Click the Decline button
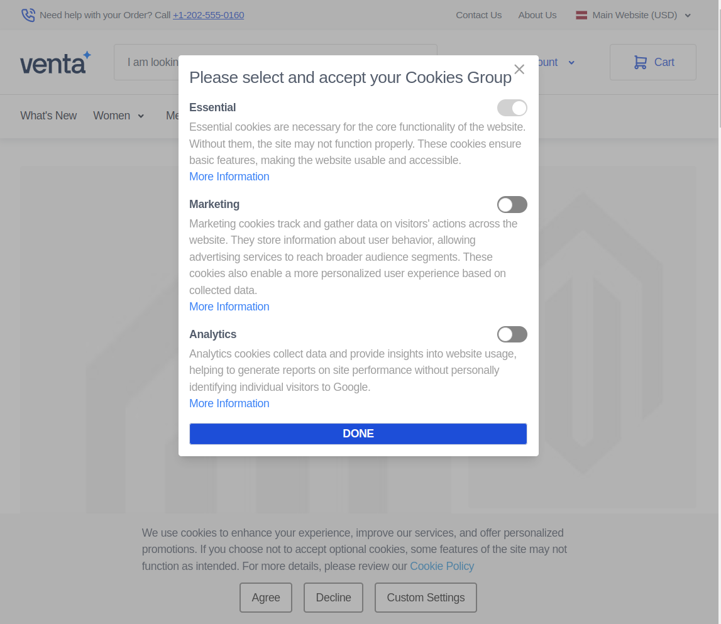 coord(333,598)
